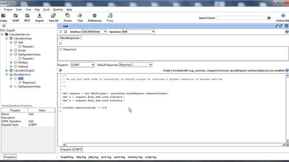Image resolution: width=289 pixels, height=162 pixels.
Task: Open the http log tab
Action: 81,157
